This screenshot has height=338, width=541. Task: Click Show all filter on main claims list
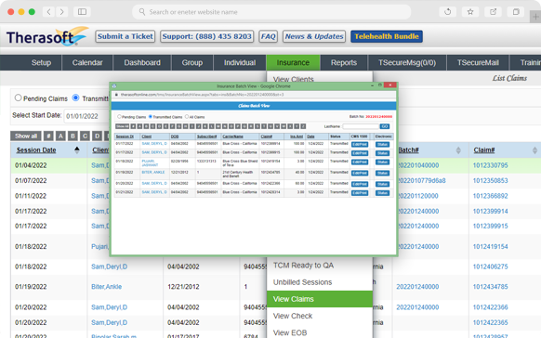click(26, 136)
